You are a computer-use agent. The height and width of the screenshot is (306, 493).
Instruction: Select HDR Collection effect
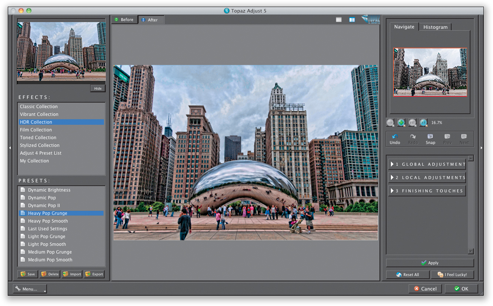[x=61, y=122]
